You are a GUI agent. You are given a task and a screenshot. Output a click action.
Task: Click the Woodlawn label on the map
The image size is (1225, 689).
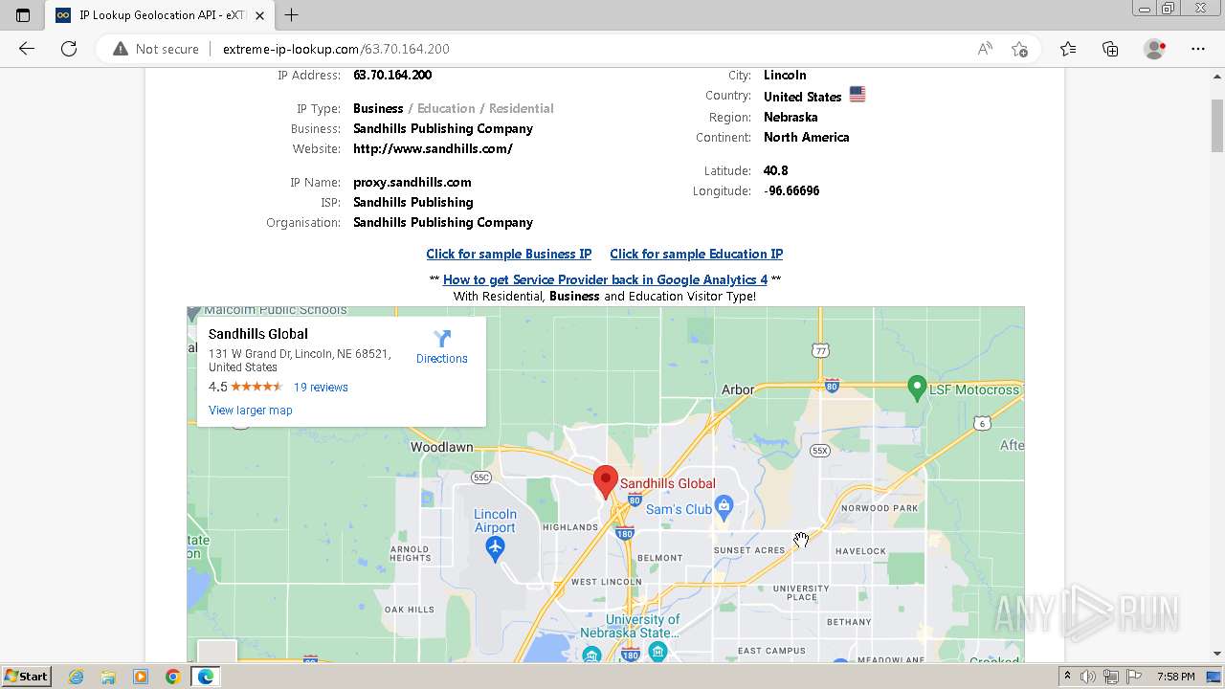click(442, 447)
